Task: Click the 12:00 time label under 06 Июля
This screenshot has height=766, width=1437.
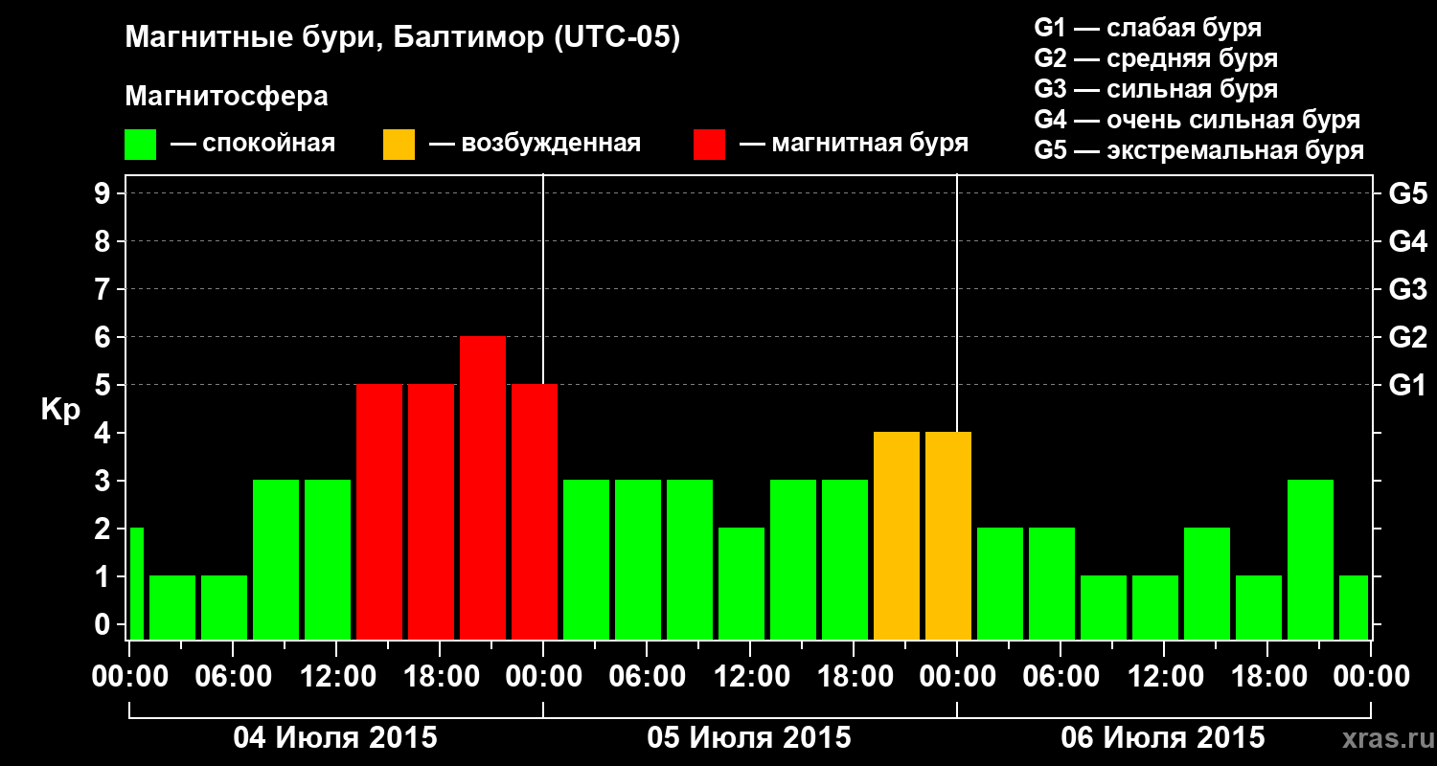Action: (x=1164, y=677)
